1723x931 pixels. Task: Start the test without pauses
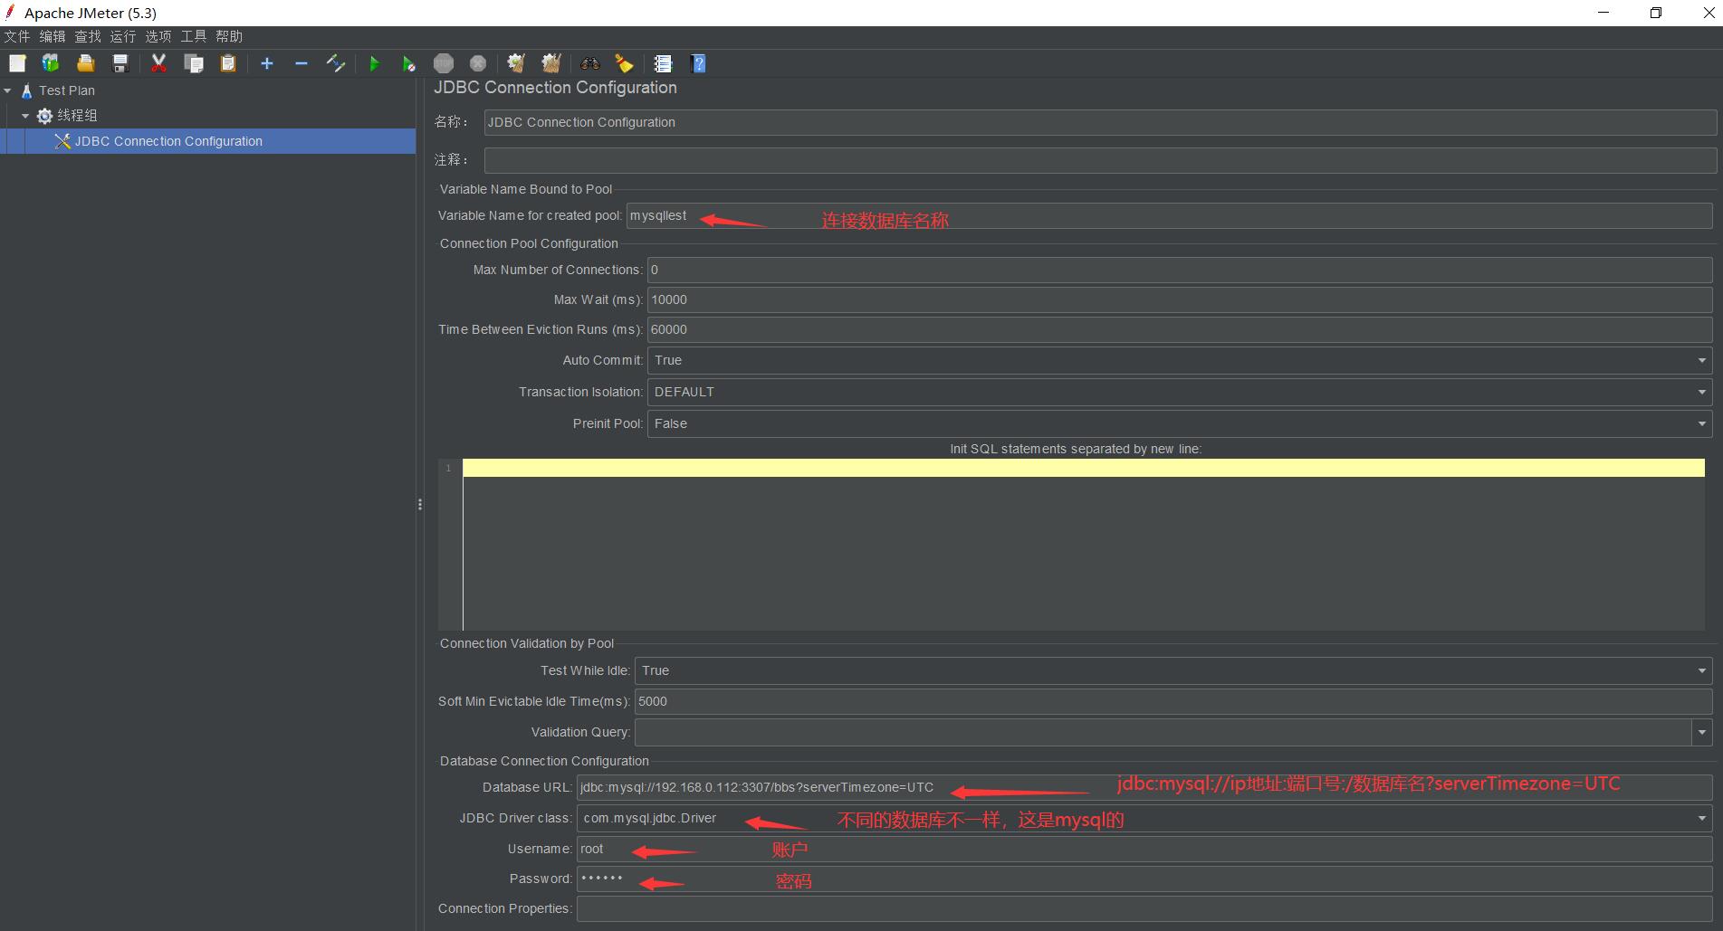click(409, 63)
